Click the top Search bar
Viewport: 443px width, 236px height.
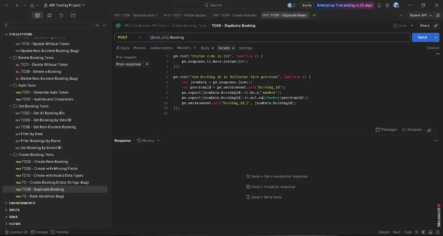(220, 5)
